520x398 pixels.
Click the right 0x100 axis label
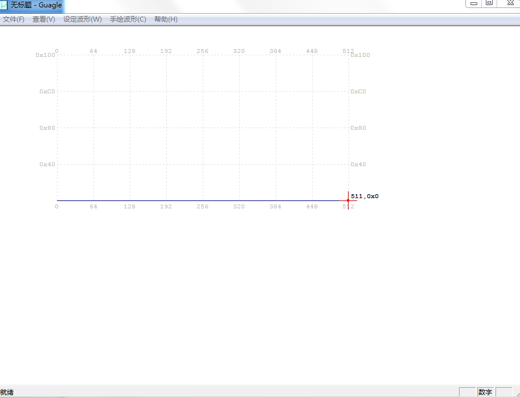[x=360, y=55]
